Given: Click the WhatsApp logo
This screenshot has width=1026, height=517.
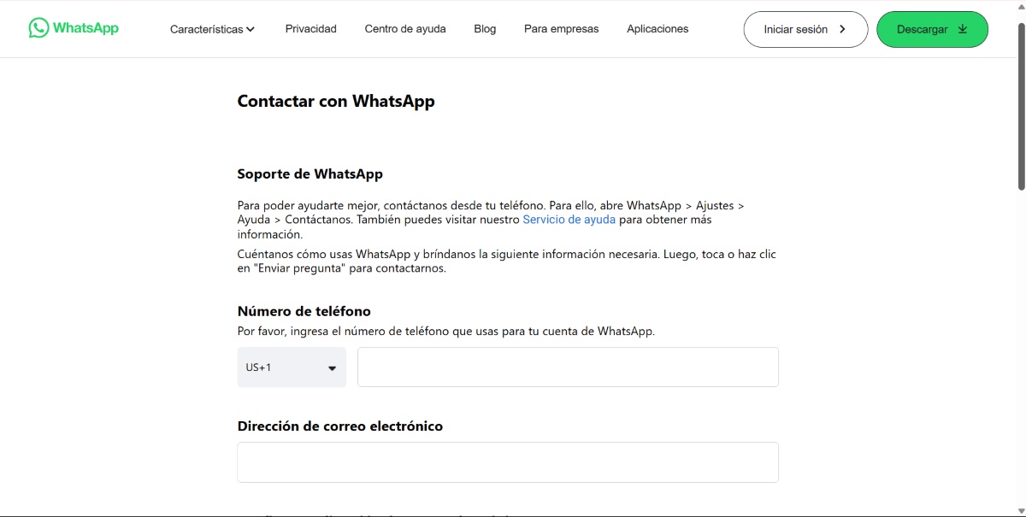Looking at the screenshot, I should pos(74,28).
